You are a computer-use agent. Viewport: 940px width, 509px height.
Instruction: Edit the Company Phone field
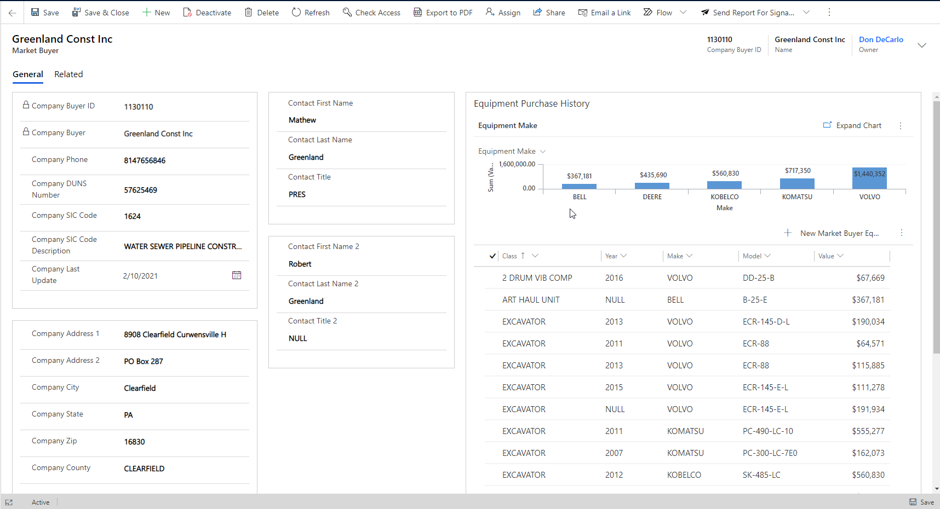[x=184, y=160]
